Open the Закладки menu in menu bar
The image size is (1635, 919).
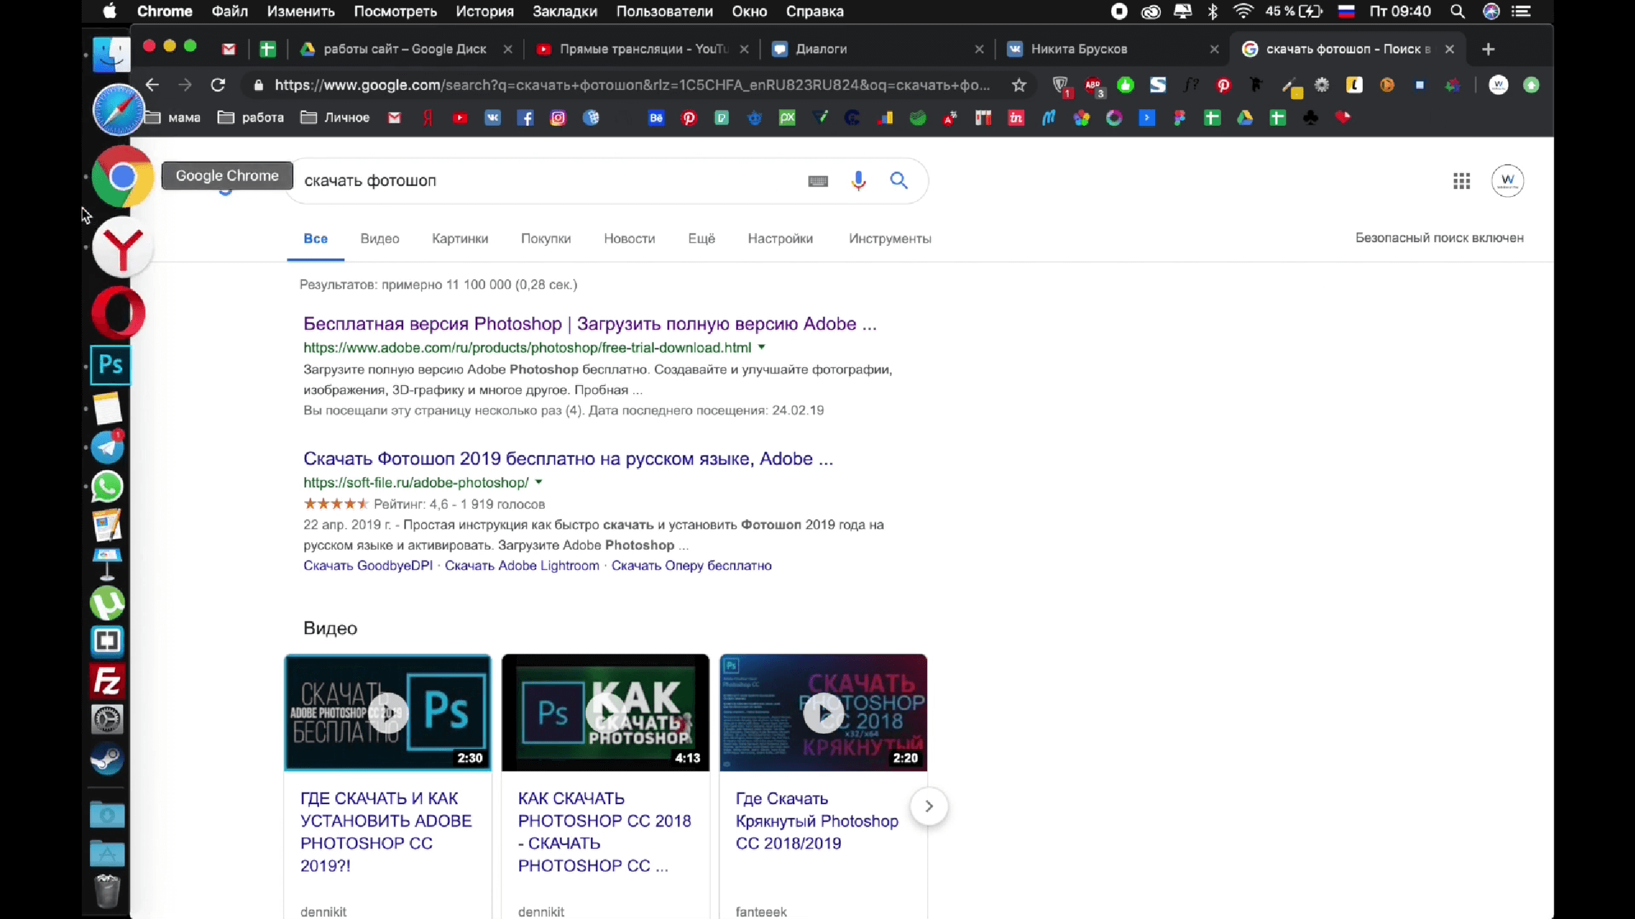tap(565, 11)
